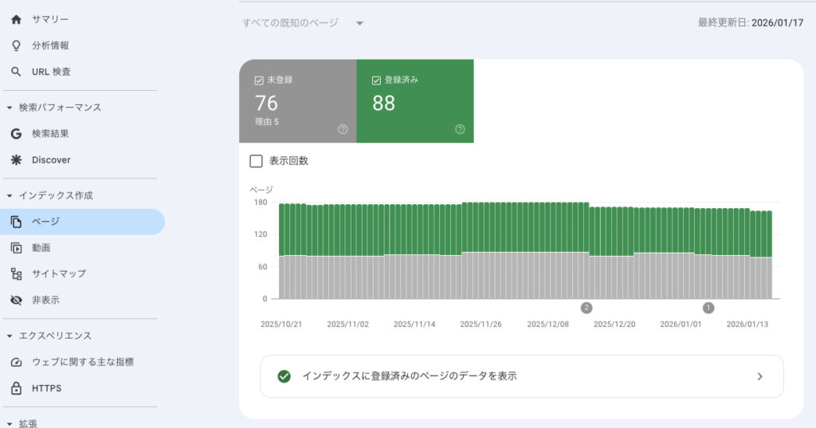The image size is (816, 428).
Task: Enable the 表示回数 checkbox
Action: point(256,161)
